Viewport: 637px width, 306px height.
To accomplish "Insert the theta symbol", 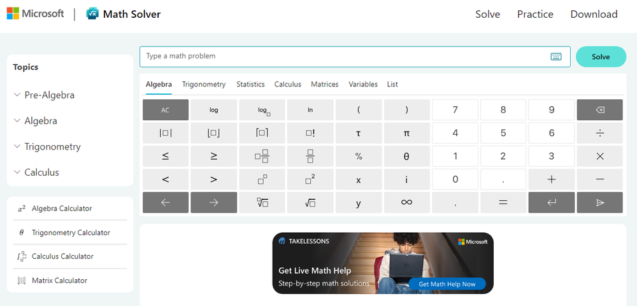I will (406, 156).
